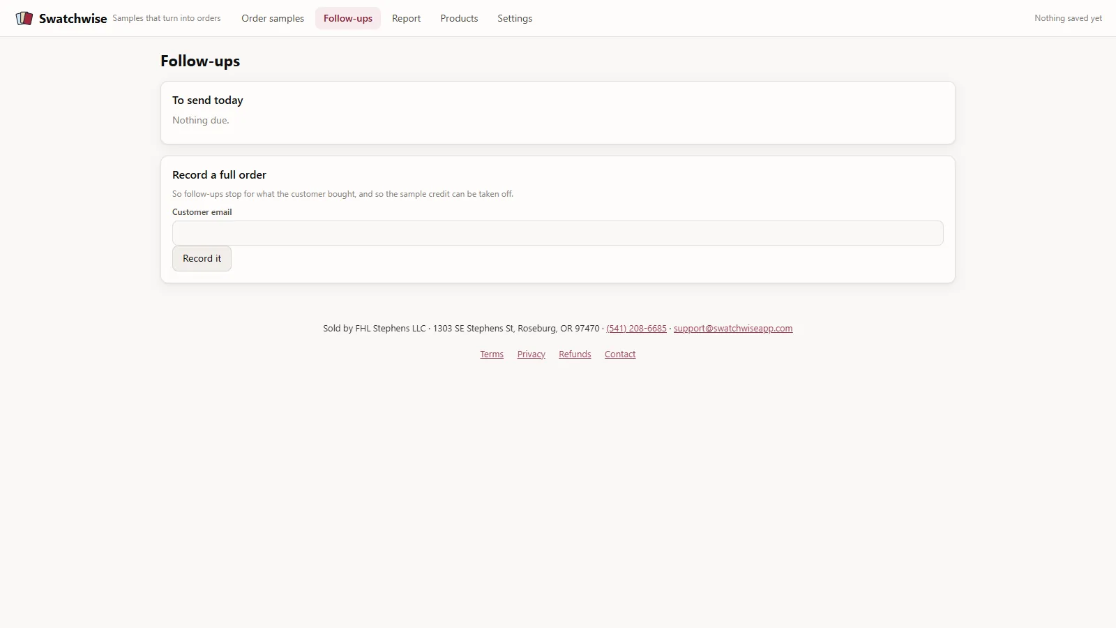Select the Follow-ups tab
1116x628 pixels.
pos(348,18)
